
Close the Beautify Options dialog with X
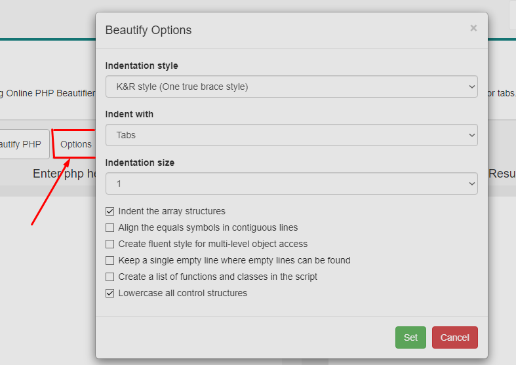pos(473,28)
